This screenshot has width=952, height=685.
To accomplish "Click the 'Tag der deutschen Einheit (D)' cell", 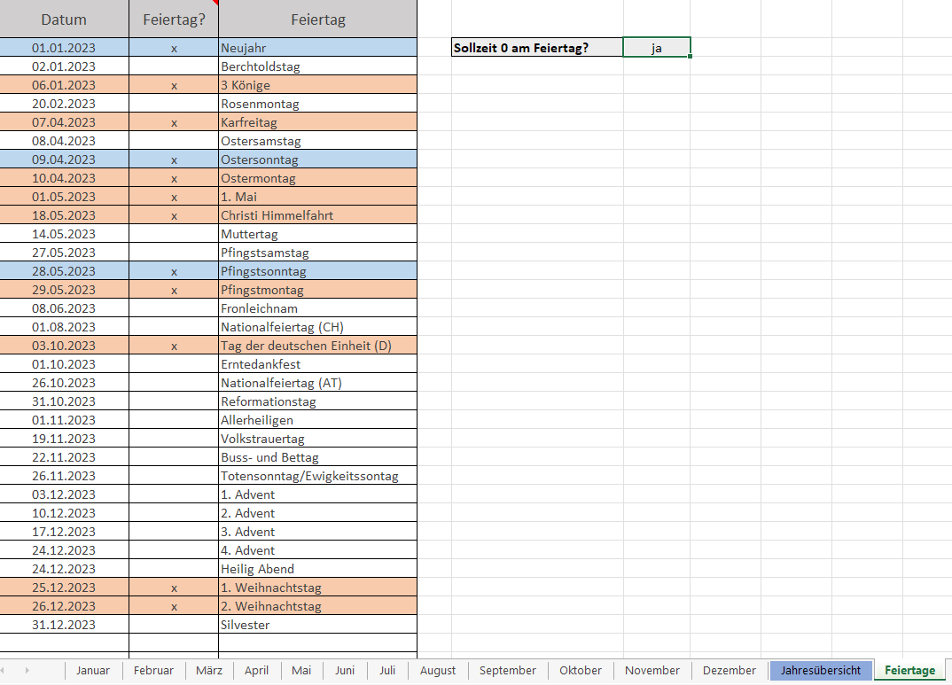I will (x=316, y=346).
